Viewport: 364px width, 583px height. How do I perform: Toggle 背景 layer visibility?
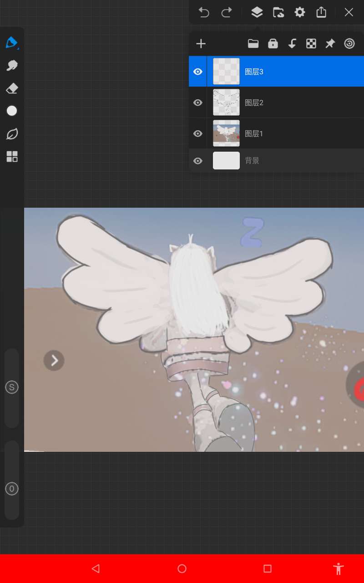pyautogui.click(x=197, y=161)
